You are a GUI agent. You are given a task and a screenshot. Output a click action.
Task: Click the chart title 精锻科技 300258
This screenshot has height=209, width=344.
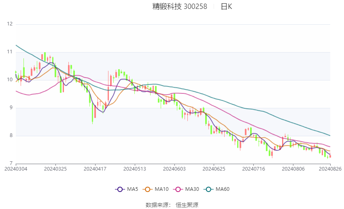[180, 6]
